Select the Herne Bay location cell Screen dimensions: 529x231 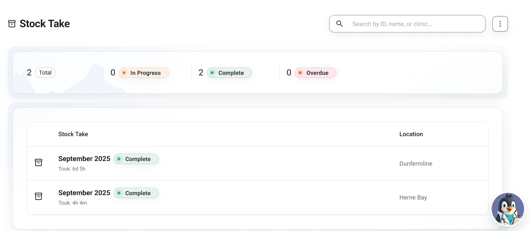[x=413, y=197]
